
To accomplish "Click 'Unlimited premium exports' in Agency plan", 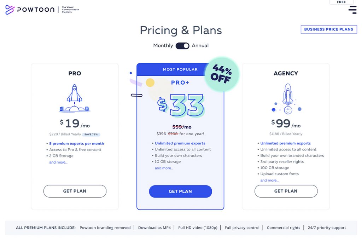I will (285, 143).
